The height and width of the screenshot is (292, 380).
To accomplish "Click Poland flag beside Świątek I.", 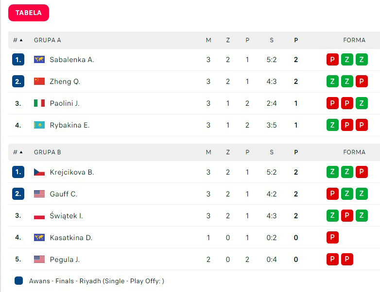I will click(x=39, y=216).
